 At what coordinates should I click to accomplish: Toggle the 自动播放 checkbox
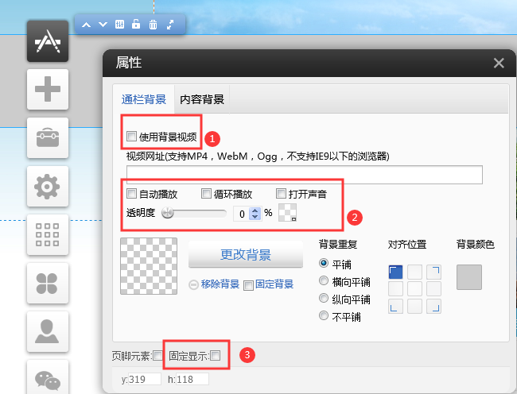[x=132, y=193]
